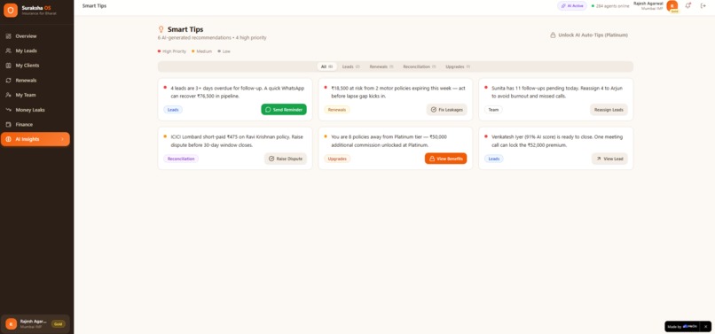Click the lock icon in View Benefits
The image size is (715, 334).
[431, 159]
